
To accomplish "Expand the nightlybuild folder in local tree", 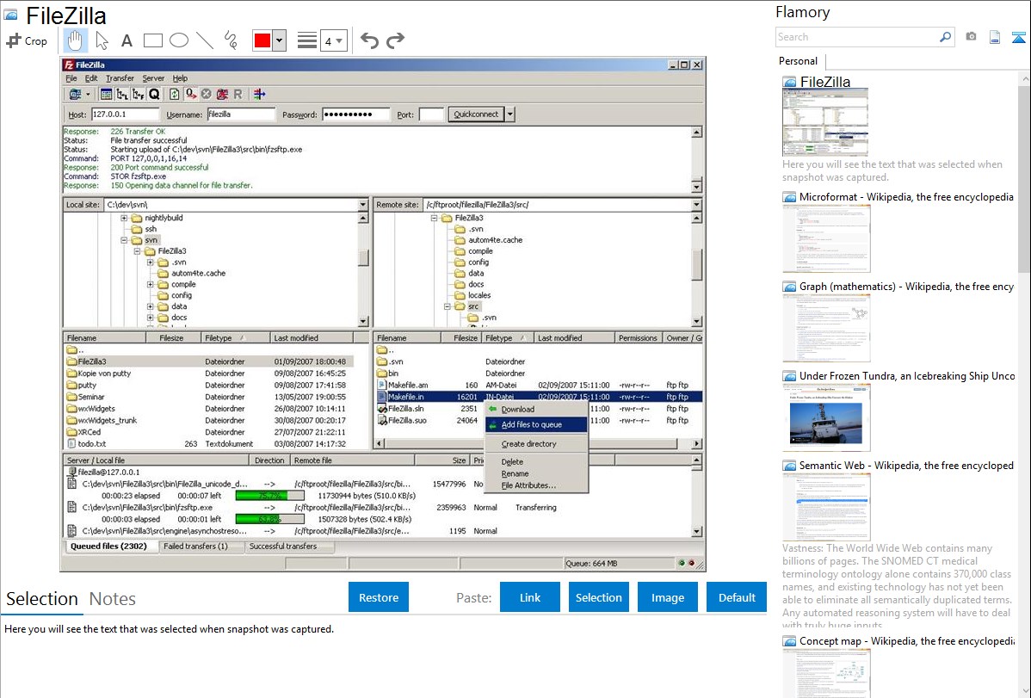I will point(124,218).
